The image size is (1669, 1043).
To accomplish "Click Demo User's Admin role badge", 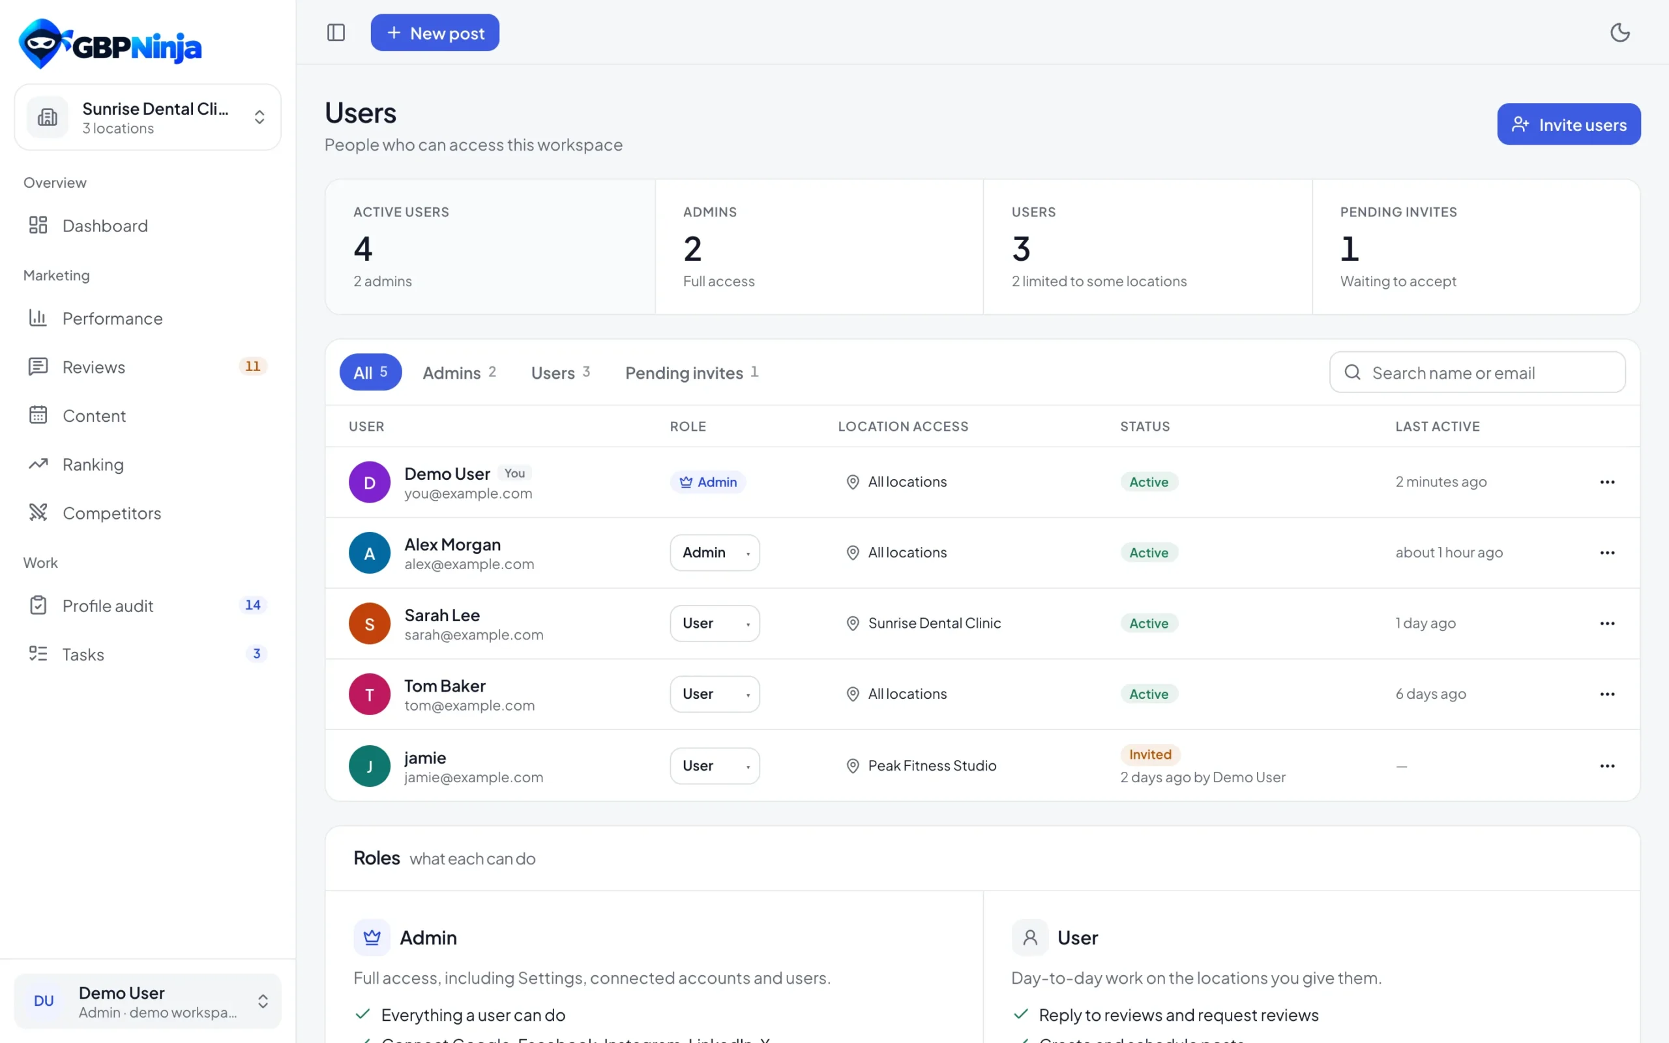I will tap(707, 482).
